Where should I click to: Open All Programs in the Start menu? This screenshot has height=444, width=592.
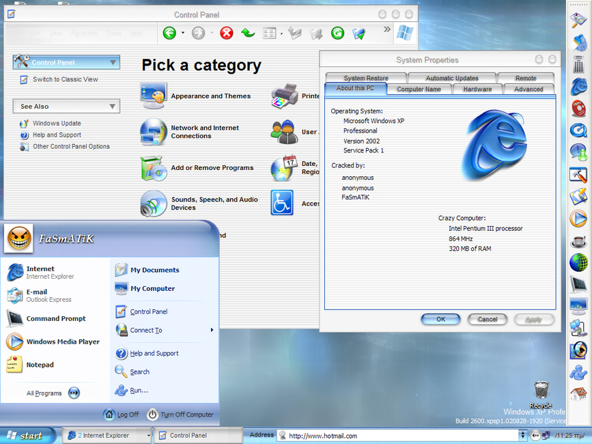point(53,393)
